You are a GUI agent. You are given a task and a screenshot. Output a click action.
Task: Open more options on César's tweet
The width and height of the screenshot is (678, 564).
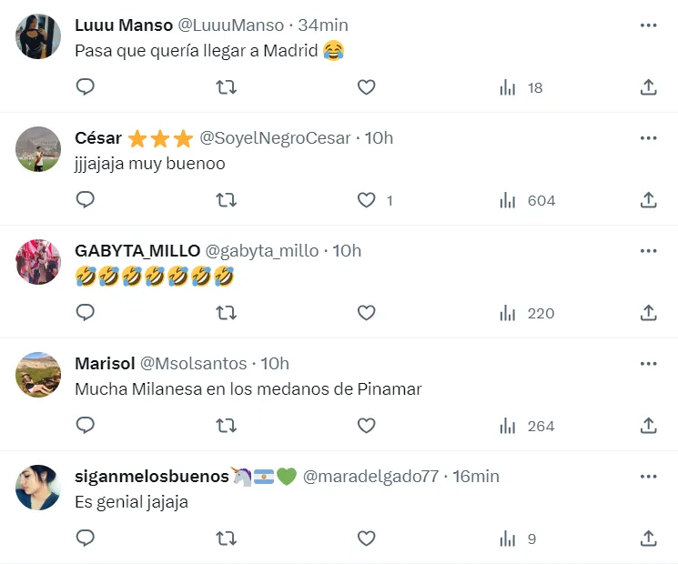tap(648, 138)
